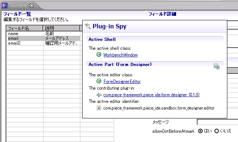This screenshot has height=142, width=238.
Task: Click the class icon beside FormDesignerEditor
Action: point(99,81)
